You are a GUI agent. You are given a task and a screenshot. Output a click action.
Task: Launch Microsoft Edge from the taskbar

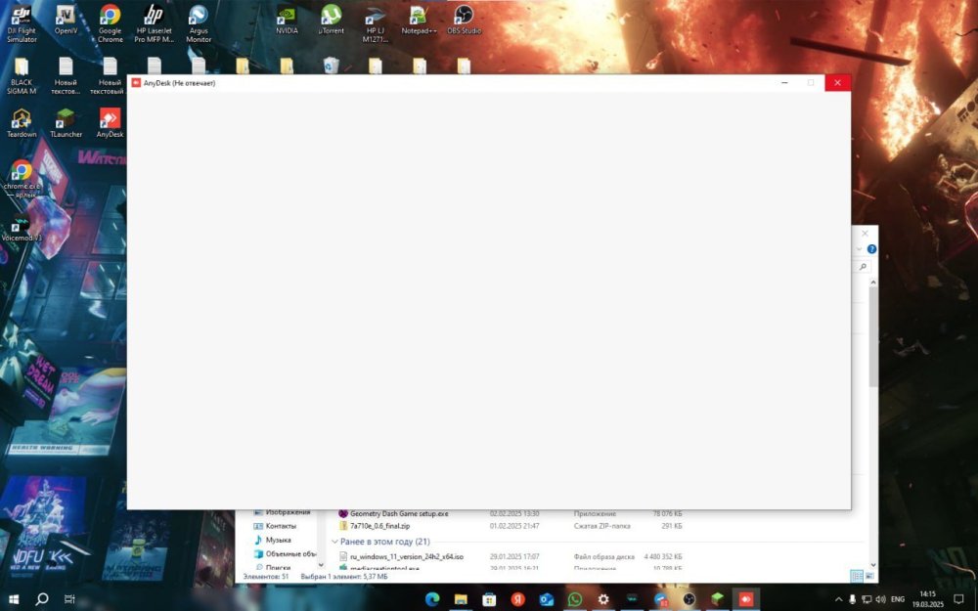coord(432,599)
